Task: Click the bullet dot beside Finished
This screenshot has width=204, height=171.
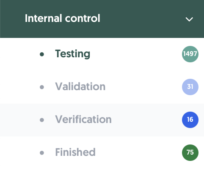Action: [42, 153]
